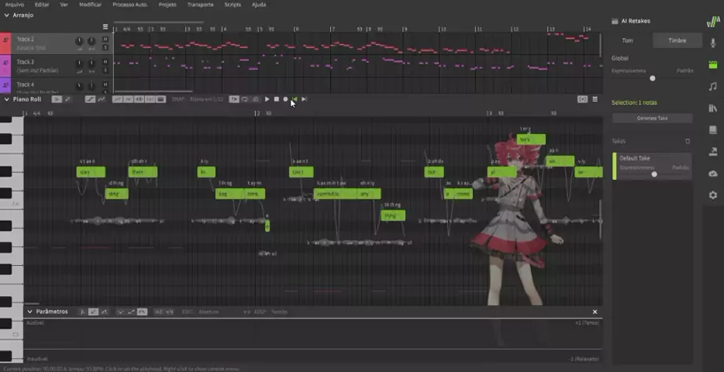
Task: Open the AI Retakes clapperboard sidebar icon
Action: click(713, 64)
